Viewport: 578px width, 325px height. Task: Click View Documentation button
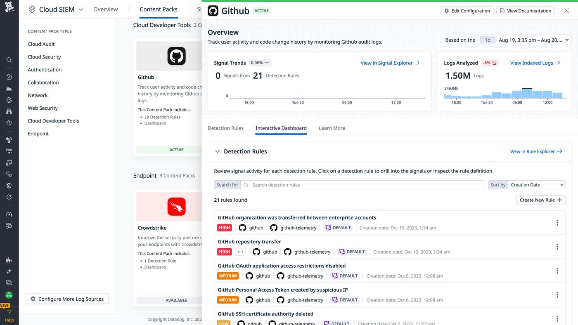(x=525, y=11)
